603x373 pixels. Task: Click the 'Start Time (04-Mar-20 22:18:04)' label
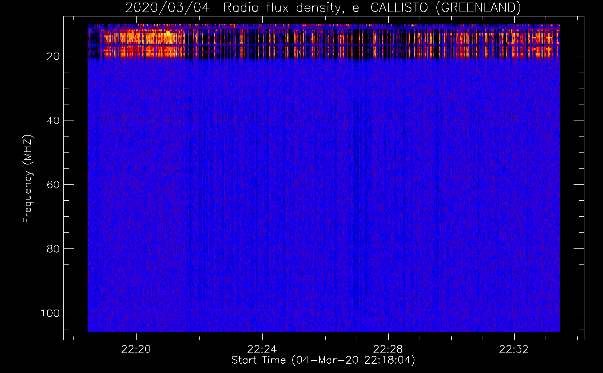pos(323,360)
